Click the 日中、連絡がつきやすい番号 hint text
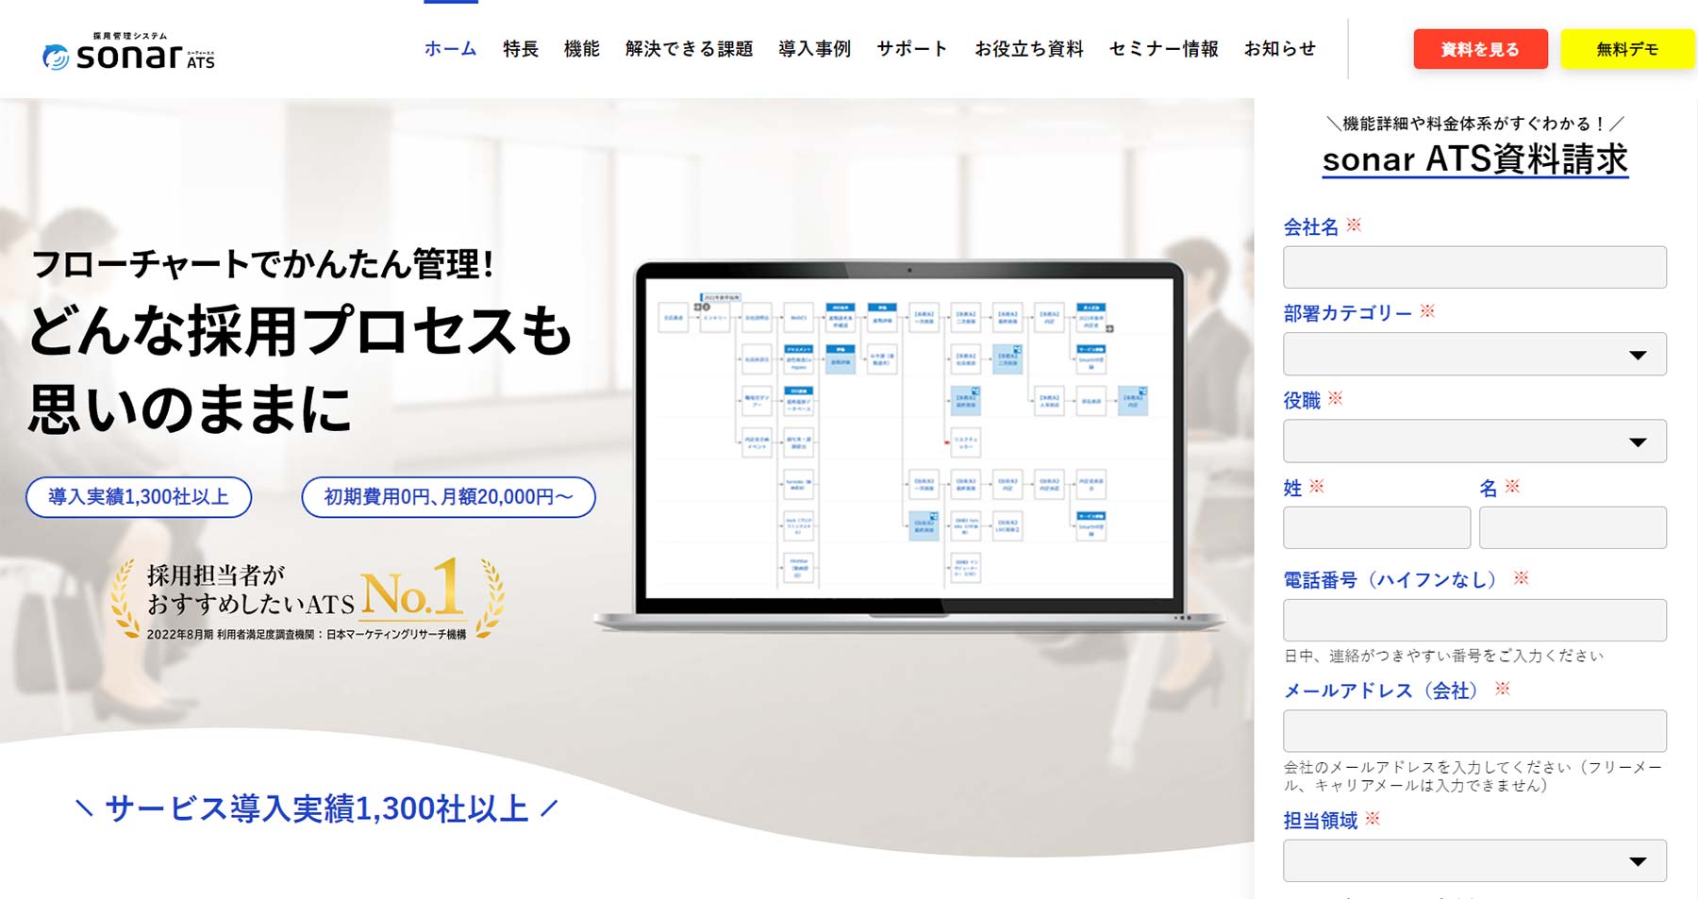 click(x=1443, y=656)
